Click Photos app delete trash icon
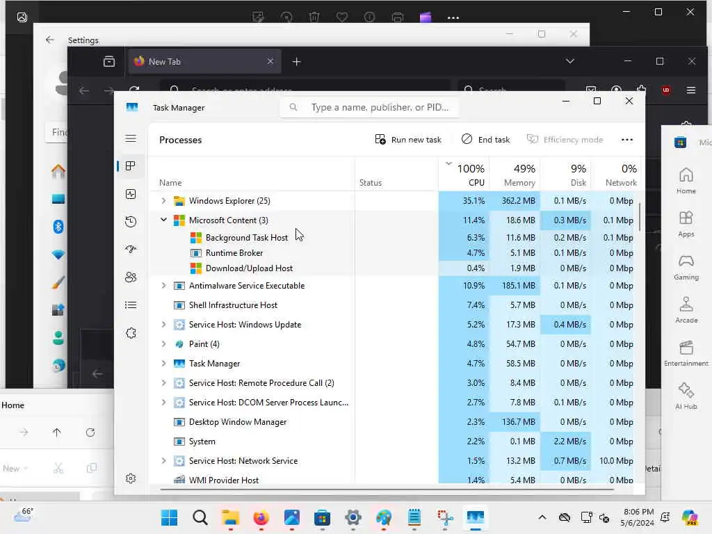The width and height of the screenshot is (712, 534). [x=314, y=17]
